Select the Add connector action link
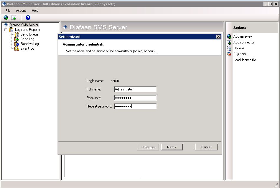280x188 pixels. (x=244, y=42)
